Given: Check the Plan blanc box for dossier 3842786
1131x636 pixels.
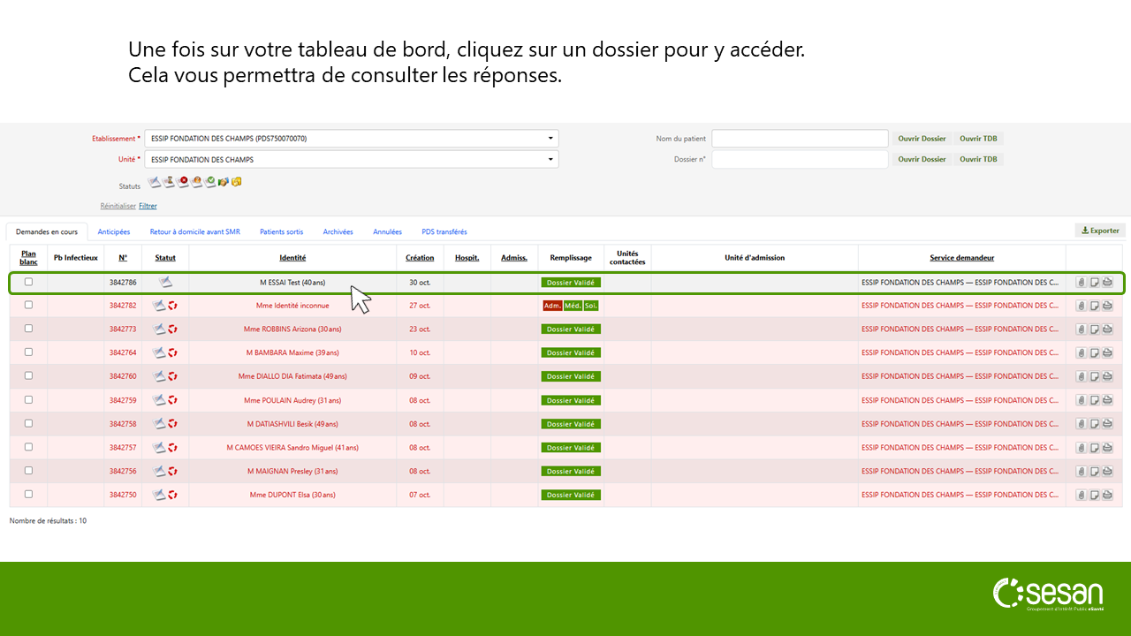Looking at the screenshot, I should 28,282.
